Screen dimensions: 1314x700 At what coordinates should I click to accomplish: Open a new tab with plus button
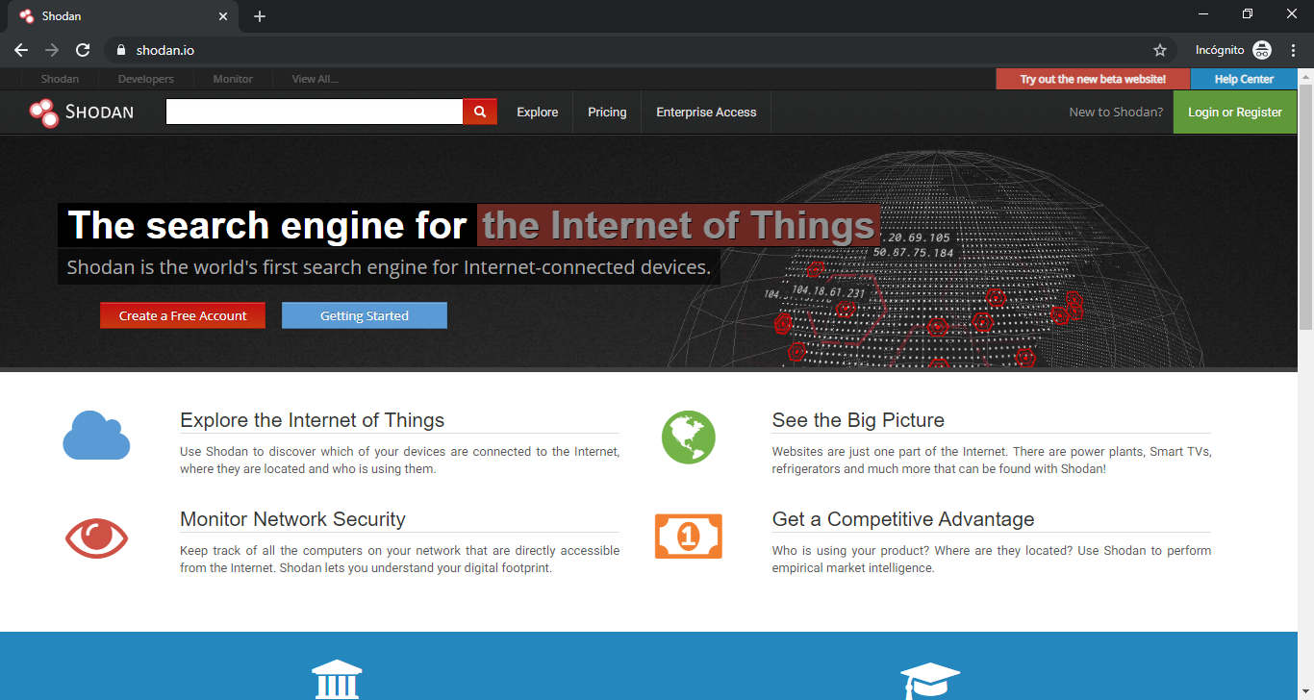pyautogui.click(x=260, y=16)
